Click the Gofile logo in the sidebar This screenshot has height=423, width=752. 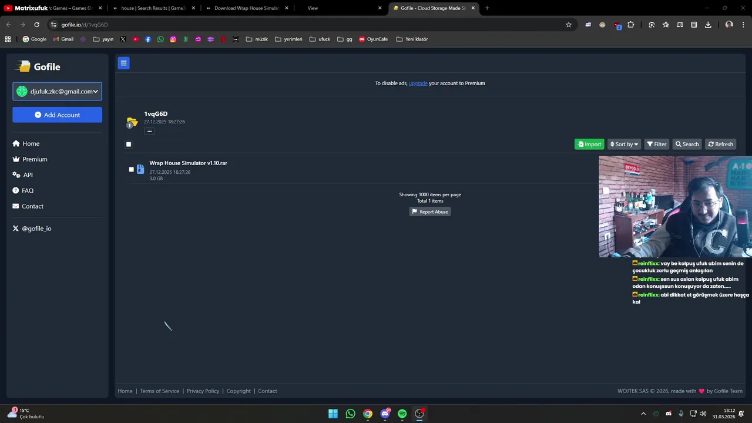38,66
